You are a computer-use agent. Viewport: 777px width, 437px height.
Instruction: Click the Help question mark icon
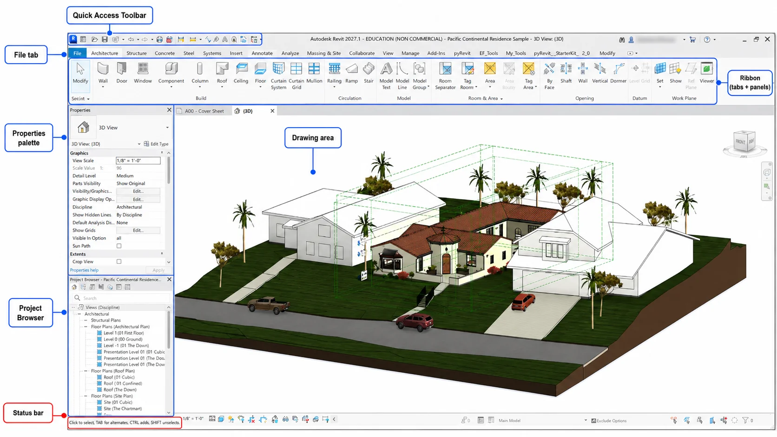707,39
